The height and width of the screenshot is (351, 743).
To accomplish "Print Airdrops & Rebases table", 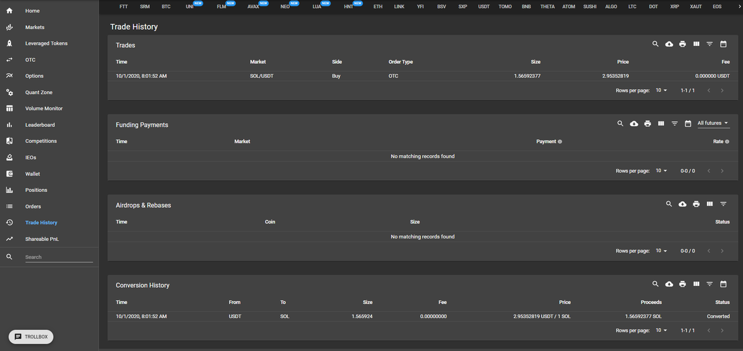I will click(696, 204).
